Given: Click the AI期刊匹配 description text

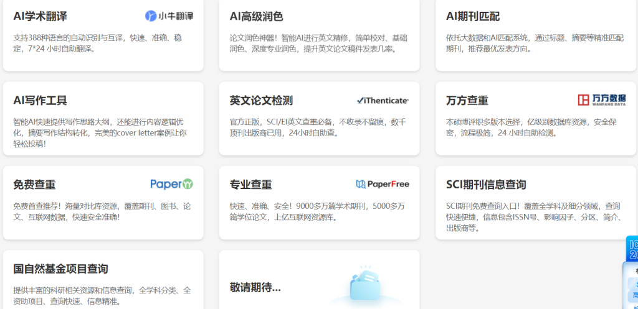Looking at the screenshot, I should click(x=535, y=43).
